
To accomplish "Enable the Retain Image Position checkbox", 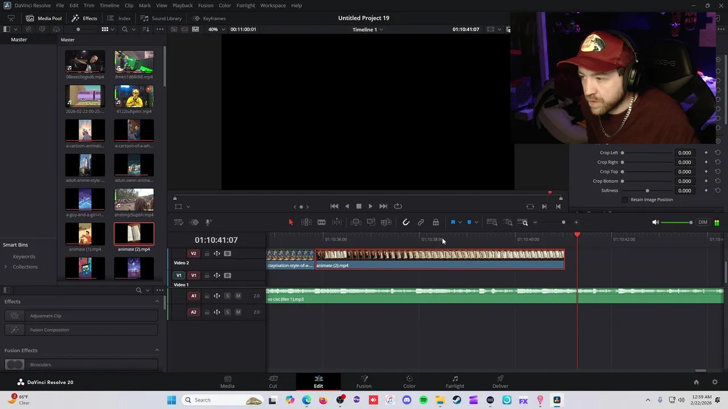I will pyautogui.click(x=625, y=199).
